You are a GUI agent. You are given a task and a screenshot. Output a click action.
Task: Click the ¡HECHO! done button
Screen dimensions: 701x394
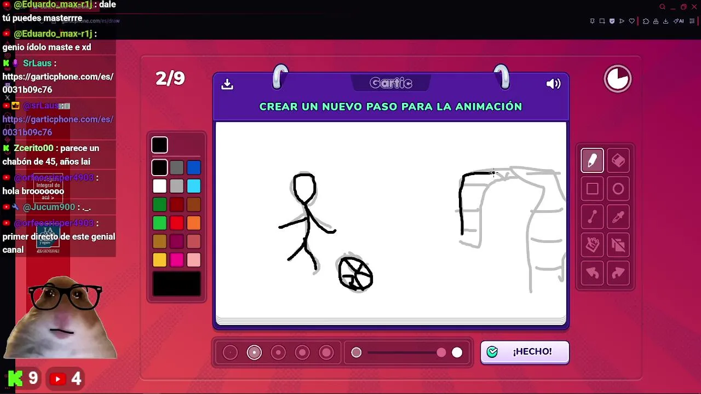click(525, 352)
